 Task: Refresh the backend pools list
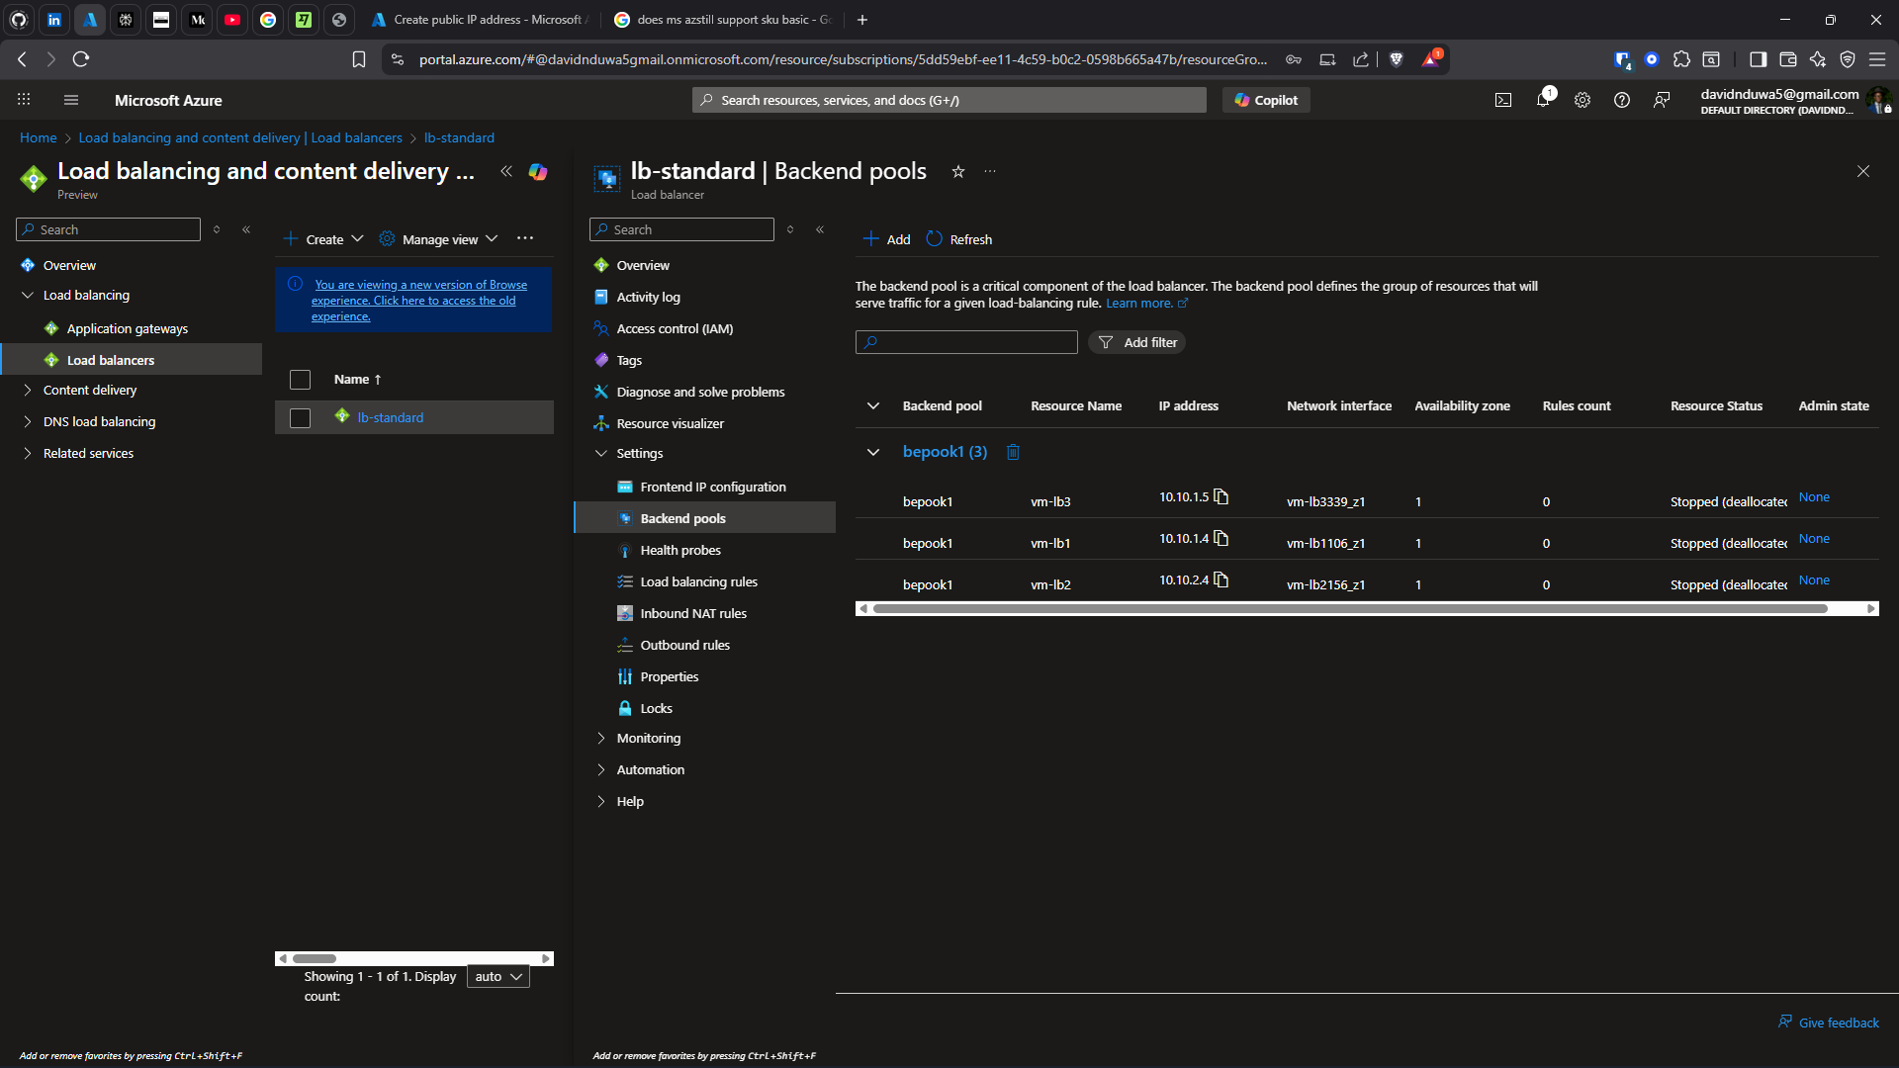coord(959,239)
